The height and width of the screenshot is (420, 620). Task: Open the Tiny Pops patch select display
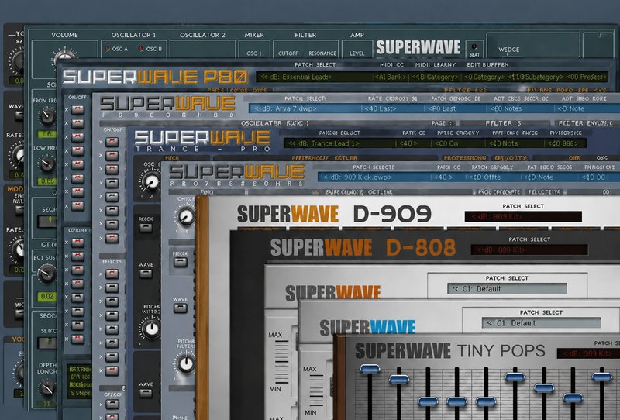(x=588, y=353)
